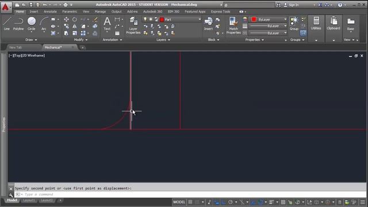Toggle MODEL space button in status bar
Screen dimensions: 368x207
pyautogui.click(x=179, y=202)
